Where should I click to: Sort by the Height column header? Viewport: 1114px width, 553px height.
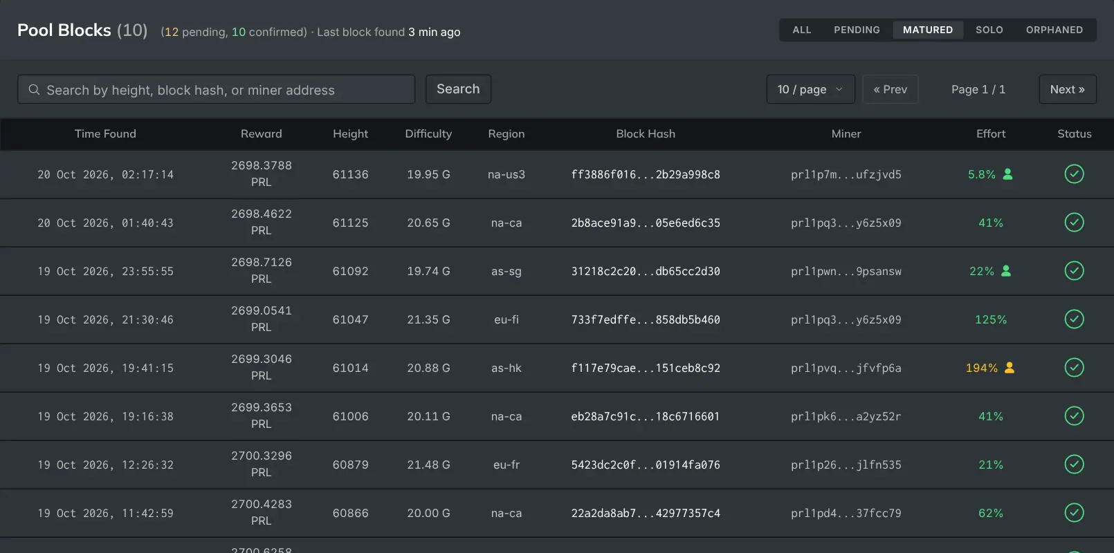point(350,134)
